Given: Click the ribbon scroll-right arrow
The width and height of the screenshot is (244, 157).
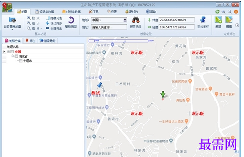Looking at the screenshot, I should [237, 25].
